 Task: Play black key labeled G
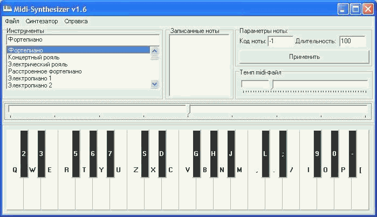pyautogui.click(x=196, y=154)
